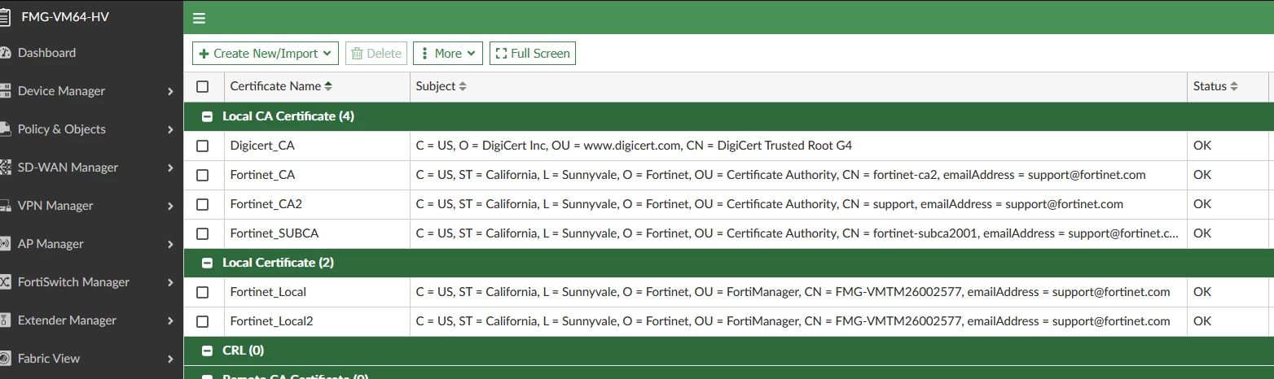Select the Fortinet_Local2 certificate name
The image size is (1274, 379).
(x=272, y=321)
